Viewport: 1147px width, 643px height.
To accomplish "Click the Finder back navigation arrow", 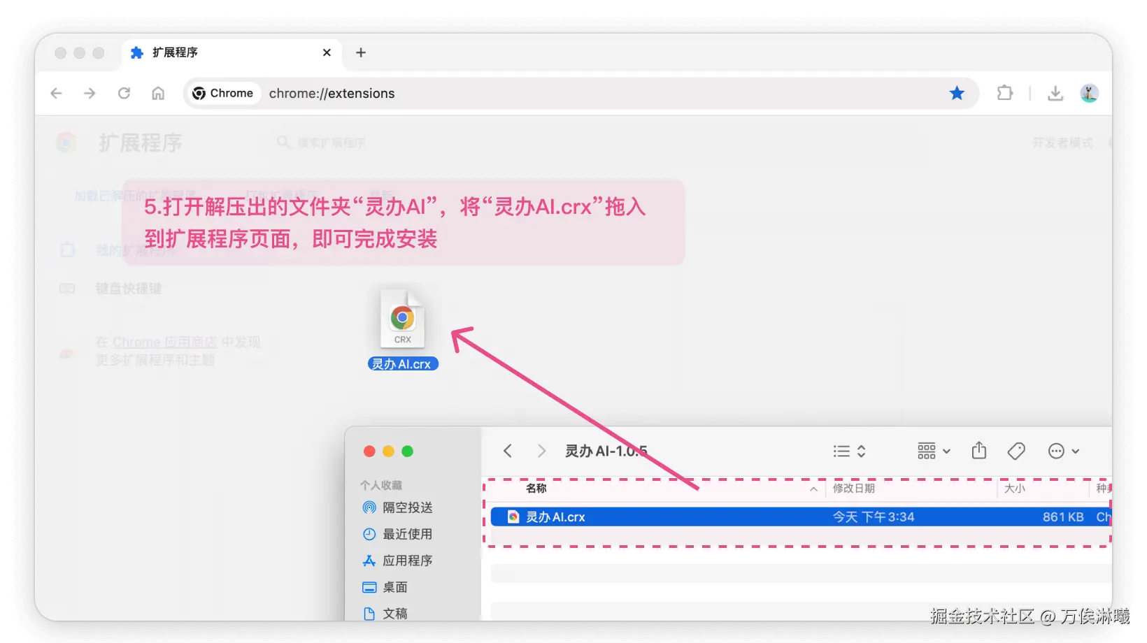I will click(508, 451).
